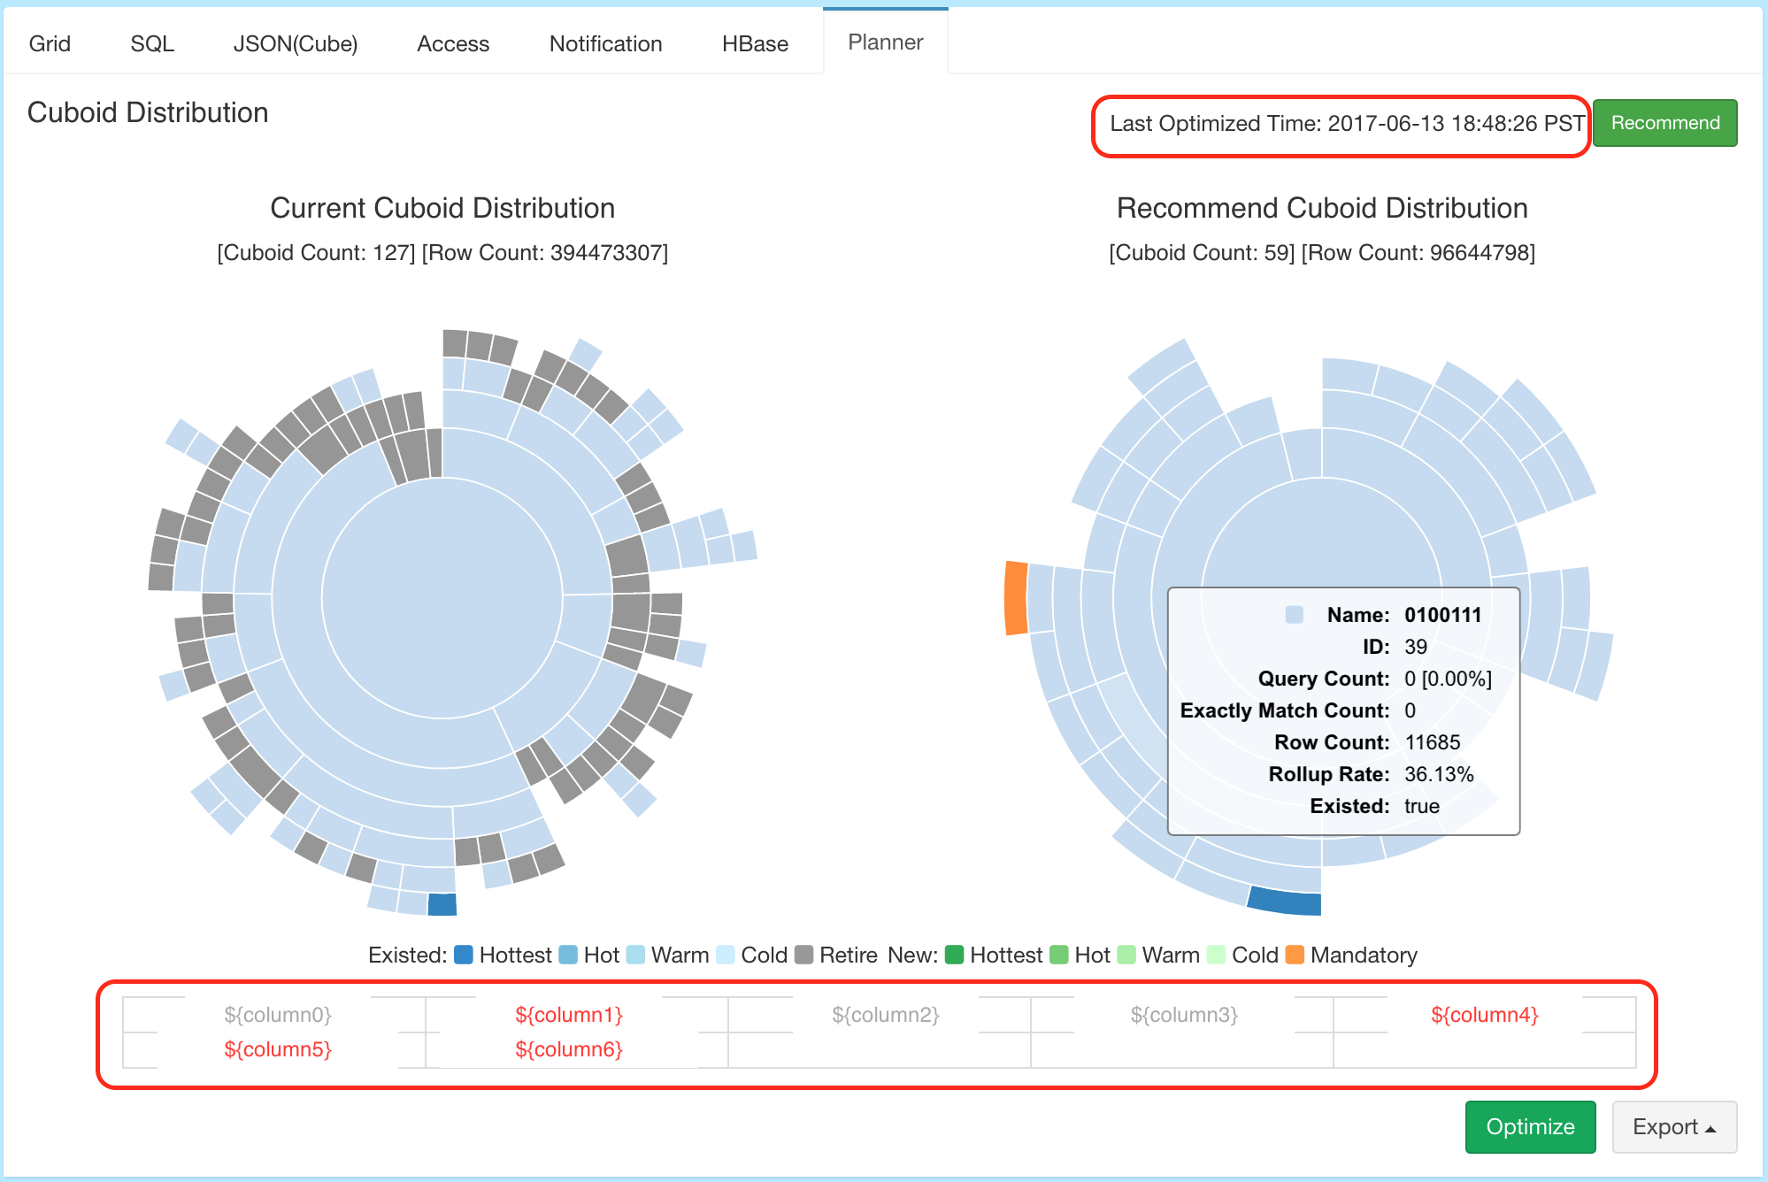1768x1182 pixels.
Task: Click the gray Retire legend swatch
Action: click(x=803, y=955)
